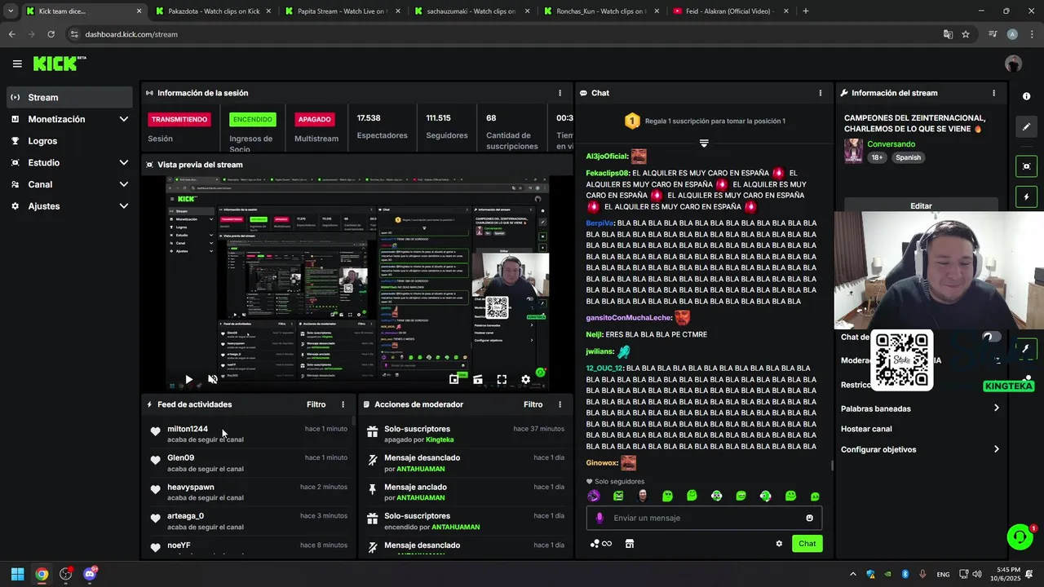Expand the Estudio sidebar section
The width and height of the screenshot is (1044, 587).
pos(69,162)
